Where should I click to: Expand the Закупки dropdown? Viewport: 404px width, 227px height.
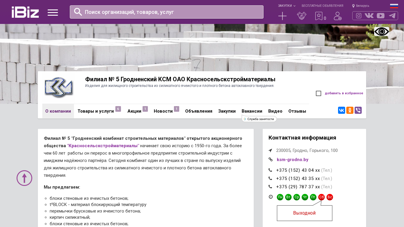[x=287, y=6]
